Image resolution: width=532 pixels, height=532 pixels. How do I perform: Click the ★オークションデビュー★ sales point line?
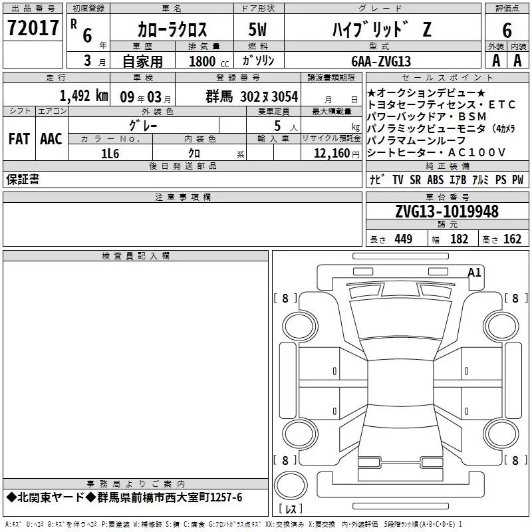(x=426, y=92)
